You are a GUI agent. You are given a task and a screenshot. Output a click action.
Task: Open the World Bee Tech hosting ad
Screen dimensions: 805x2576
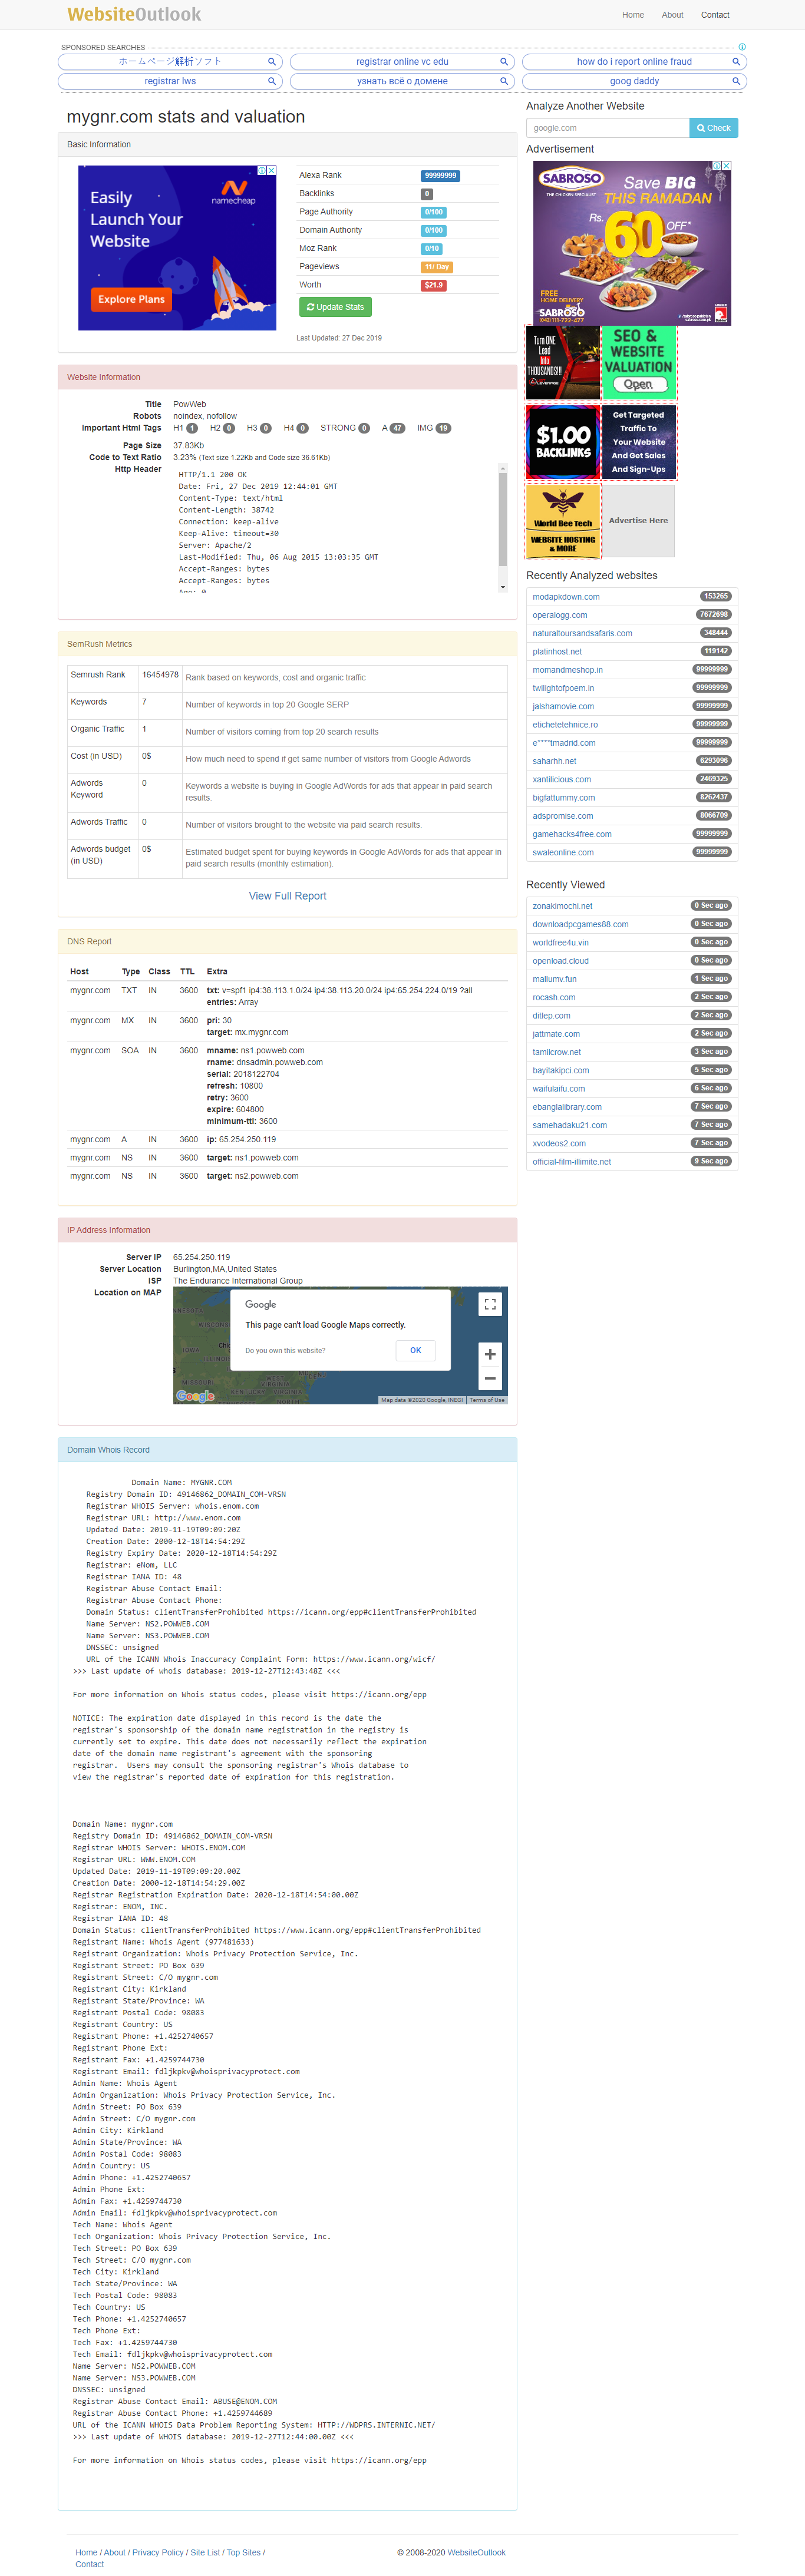563,521
